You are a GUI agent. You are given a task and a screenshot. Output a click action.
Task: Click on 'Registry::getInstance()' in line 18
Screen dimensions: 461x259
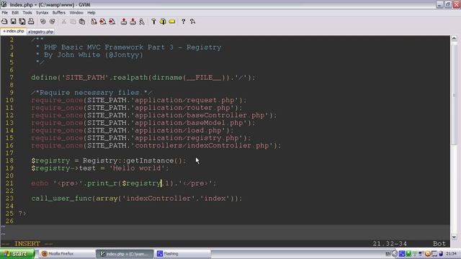coord(133,160)
